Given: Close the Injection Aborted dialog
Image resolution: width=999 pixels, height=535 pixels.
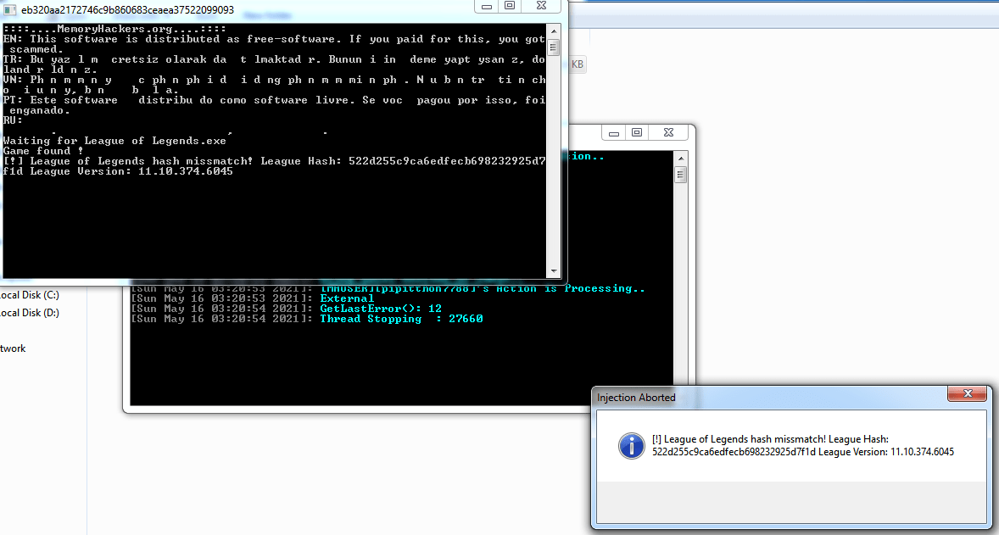Looking at the screenshot, I should pyautogui.click(x=967, y=393).
